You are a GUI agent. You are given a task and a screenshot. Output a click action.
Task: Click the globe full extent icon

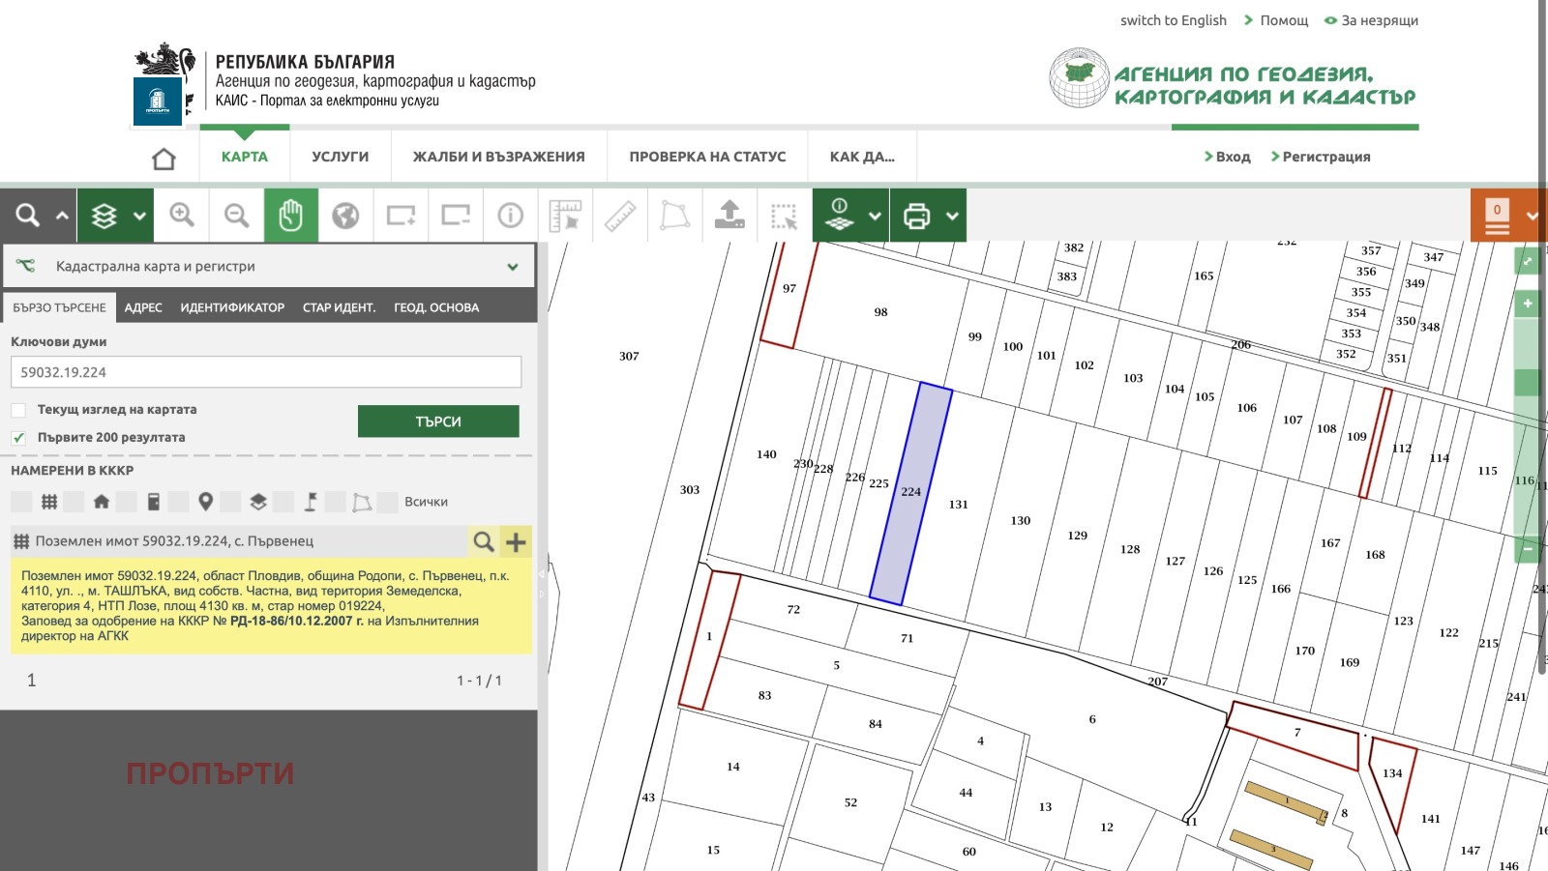point(345,215)
